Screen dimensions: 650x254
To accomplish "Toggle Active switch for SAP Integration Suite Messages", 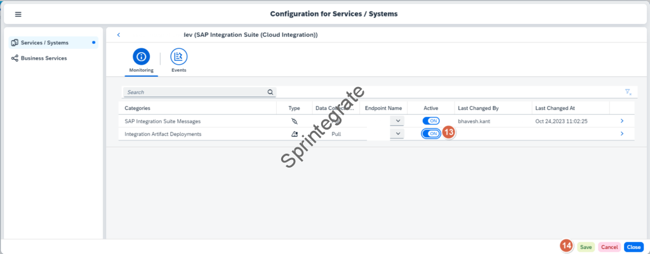I will [x=431, y=121].
